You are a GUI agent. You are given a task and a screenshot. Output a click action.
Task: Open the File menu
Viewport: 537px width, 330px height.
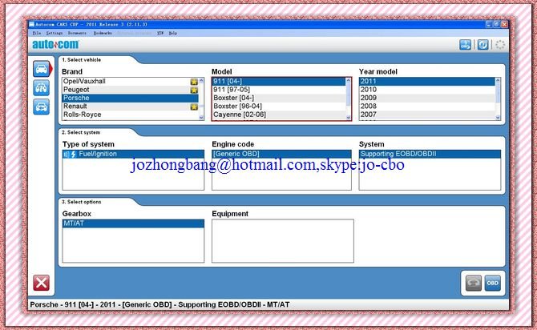(x=37, y=33)
